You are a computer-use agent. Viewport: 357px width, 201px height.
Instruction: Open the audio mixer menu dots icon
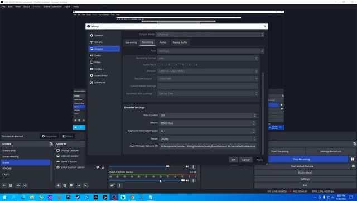pos(120,185)
